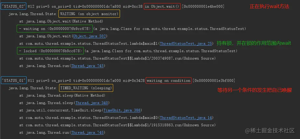Image resolution: width=300 pixels, height=139 pixels.
Task: Click the text "in Object.wait()"
Action: click(x=162, y=6)
